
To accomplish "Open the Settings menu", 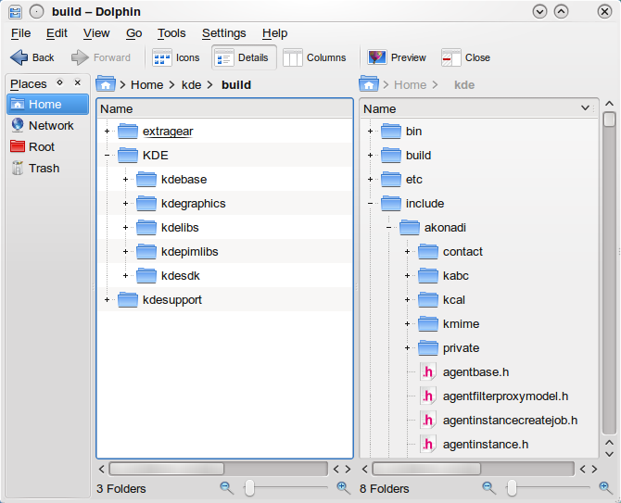I will [x=223, y=33].
